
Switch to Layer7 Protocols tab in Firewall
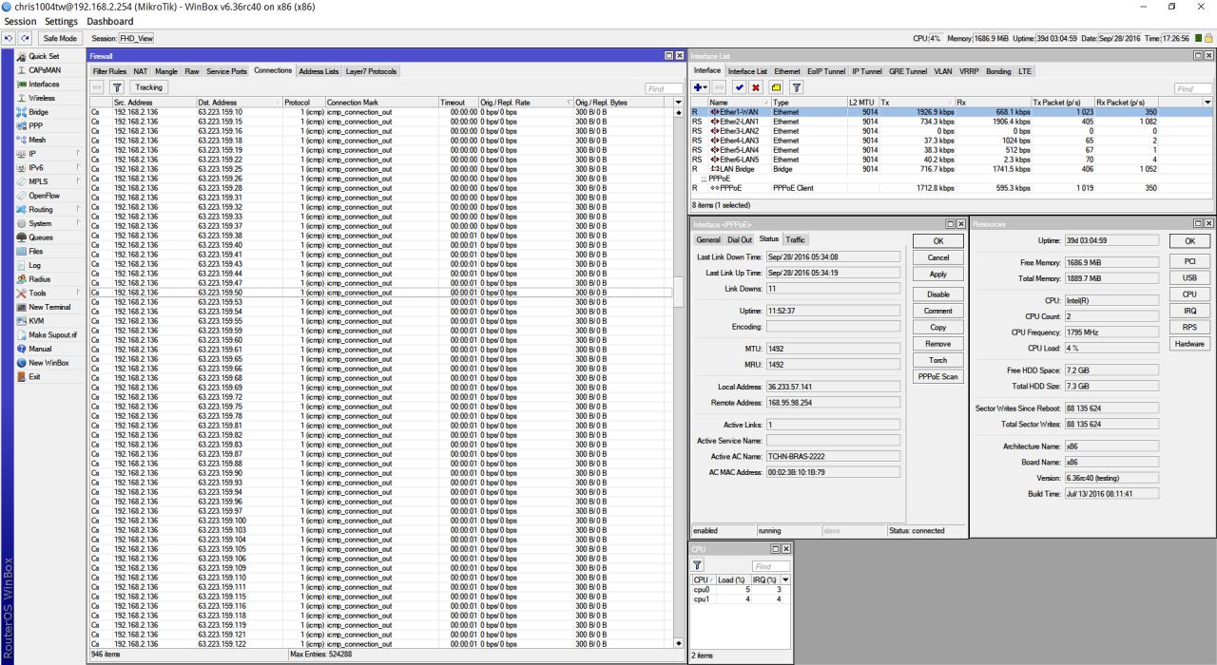coord(370,71)
